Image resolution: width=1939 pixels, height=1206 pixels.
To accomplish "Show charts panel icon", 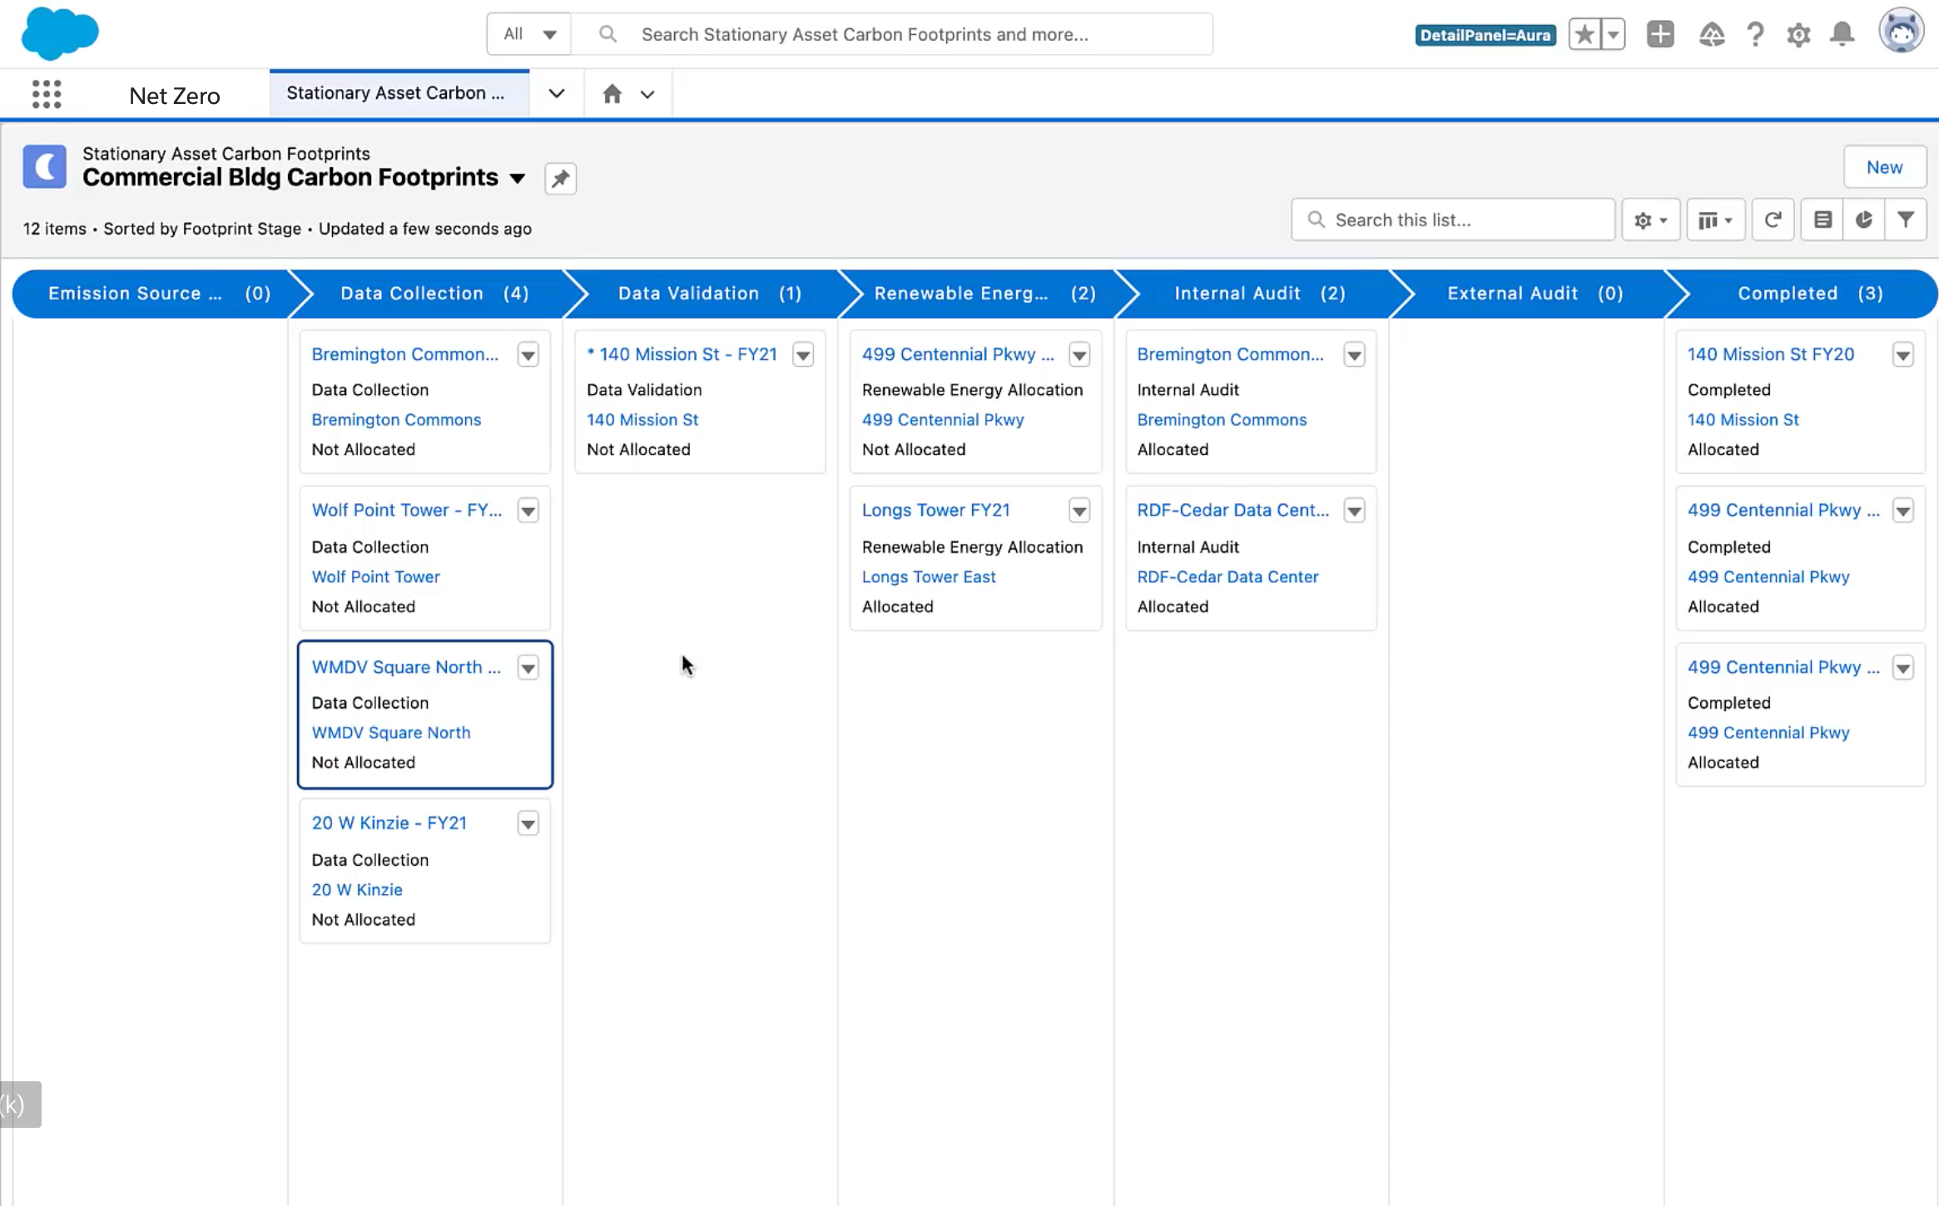I will (x=1864, y=220).
